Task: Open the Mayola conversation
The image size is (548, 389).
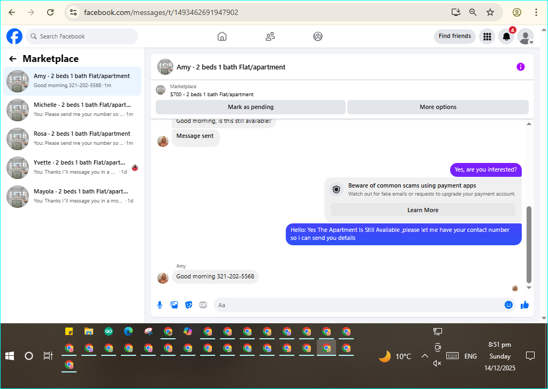Action: coord(72,197)
